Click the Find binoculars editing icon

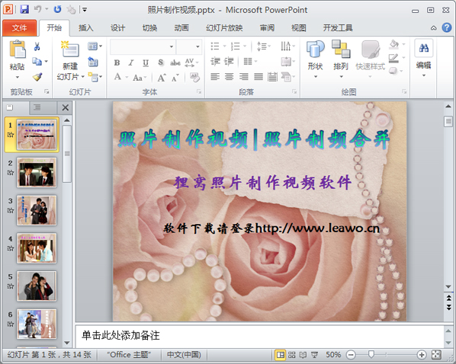424,48
